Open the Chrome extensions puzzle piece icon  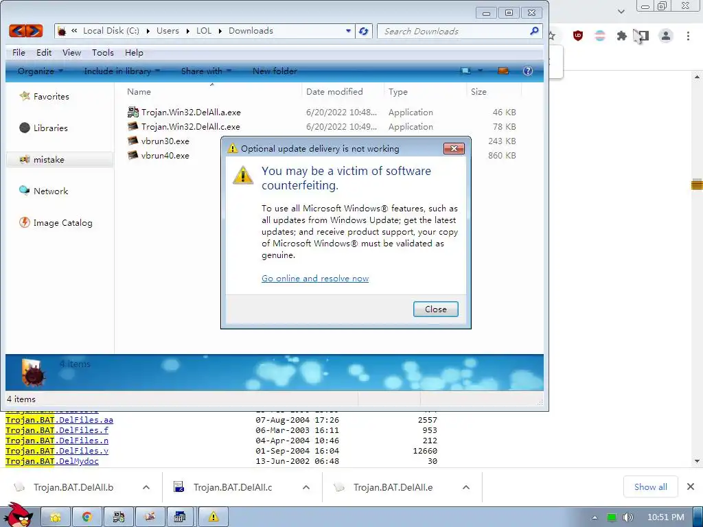pos(621,36)
